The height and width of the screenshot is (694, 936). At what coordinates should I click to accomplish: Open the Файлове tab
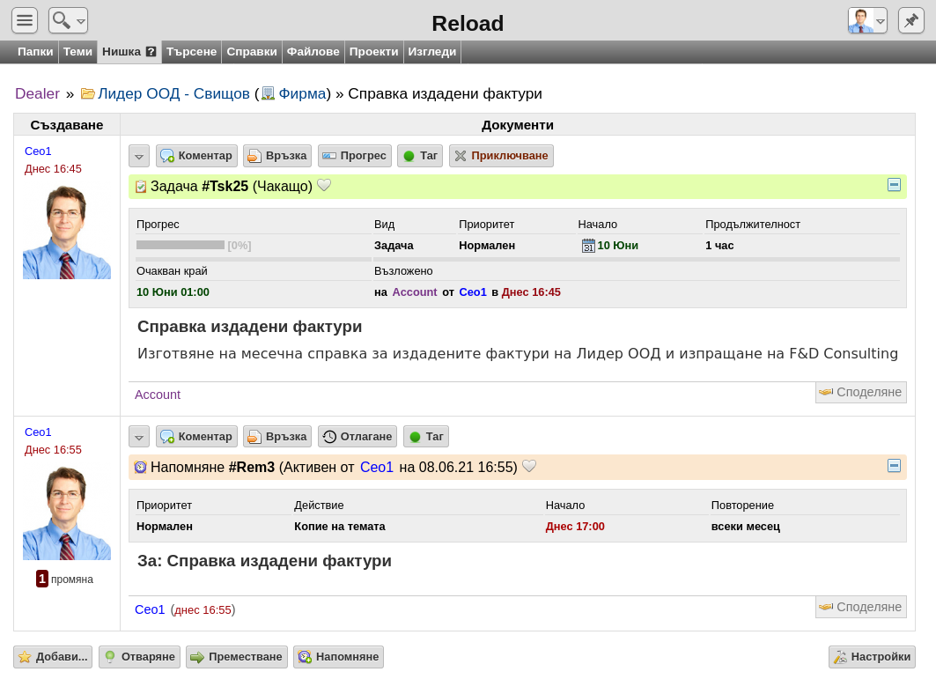pyautogui.click(x=313, y=52)
